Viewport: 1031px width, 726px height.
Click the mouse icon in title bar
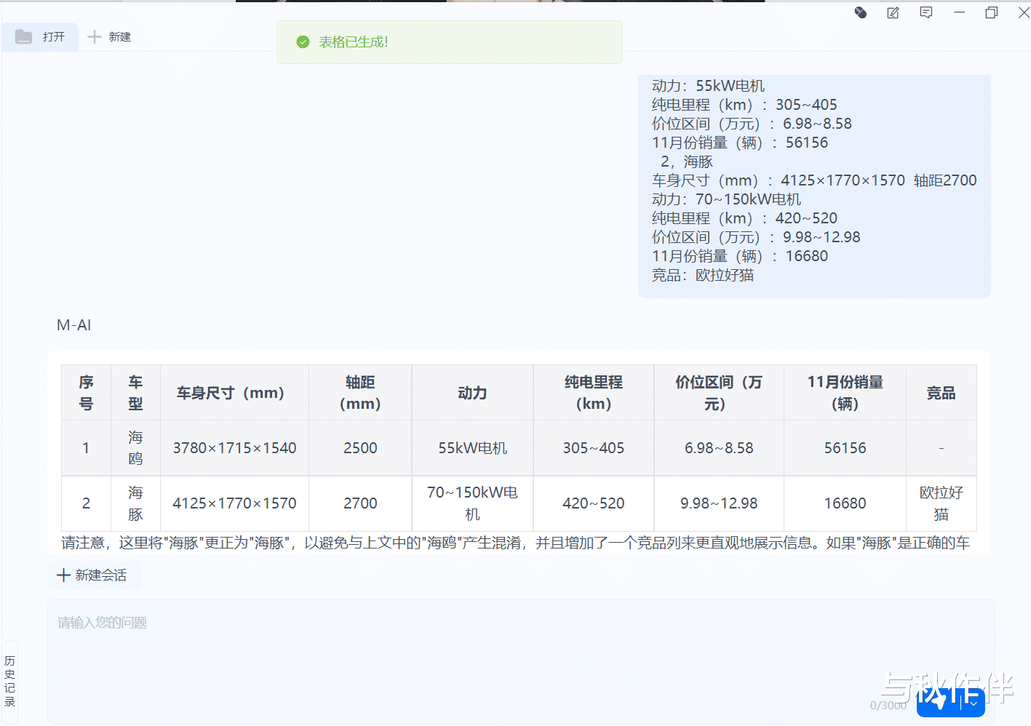coord(861,12)
